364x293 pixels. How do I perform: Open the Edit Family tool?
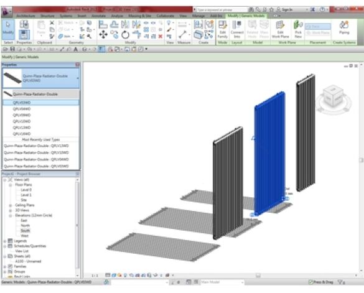click(x=223, y=29)
